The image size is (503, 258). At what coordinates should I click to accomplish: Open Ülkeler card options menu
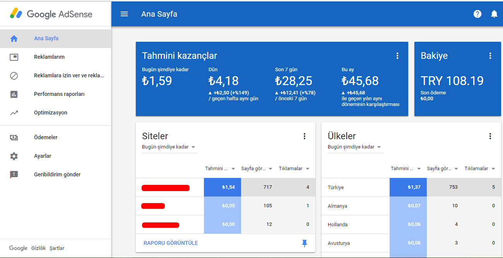[490, 136]
